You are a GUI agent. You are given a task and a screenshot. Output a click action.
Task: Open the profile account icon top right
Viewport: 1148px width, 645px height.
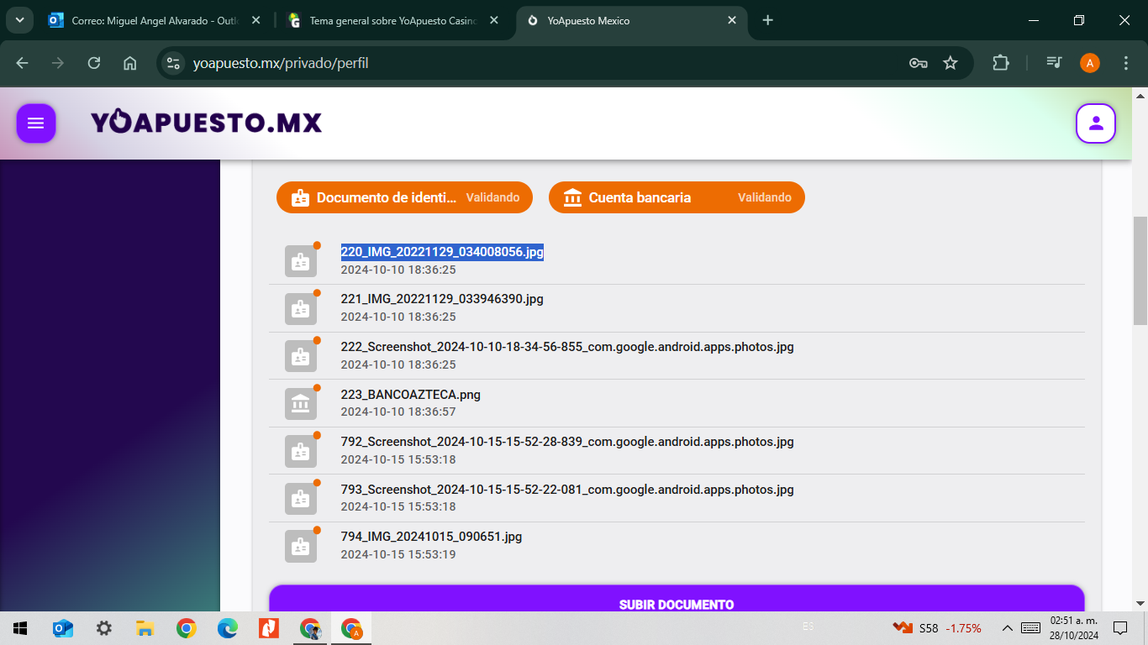[x=1095, y=123]
